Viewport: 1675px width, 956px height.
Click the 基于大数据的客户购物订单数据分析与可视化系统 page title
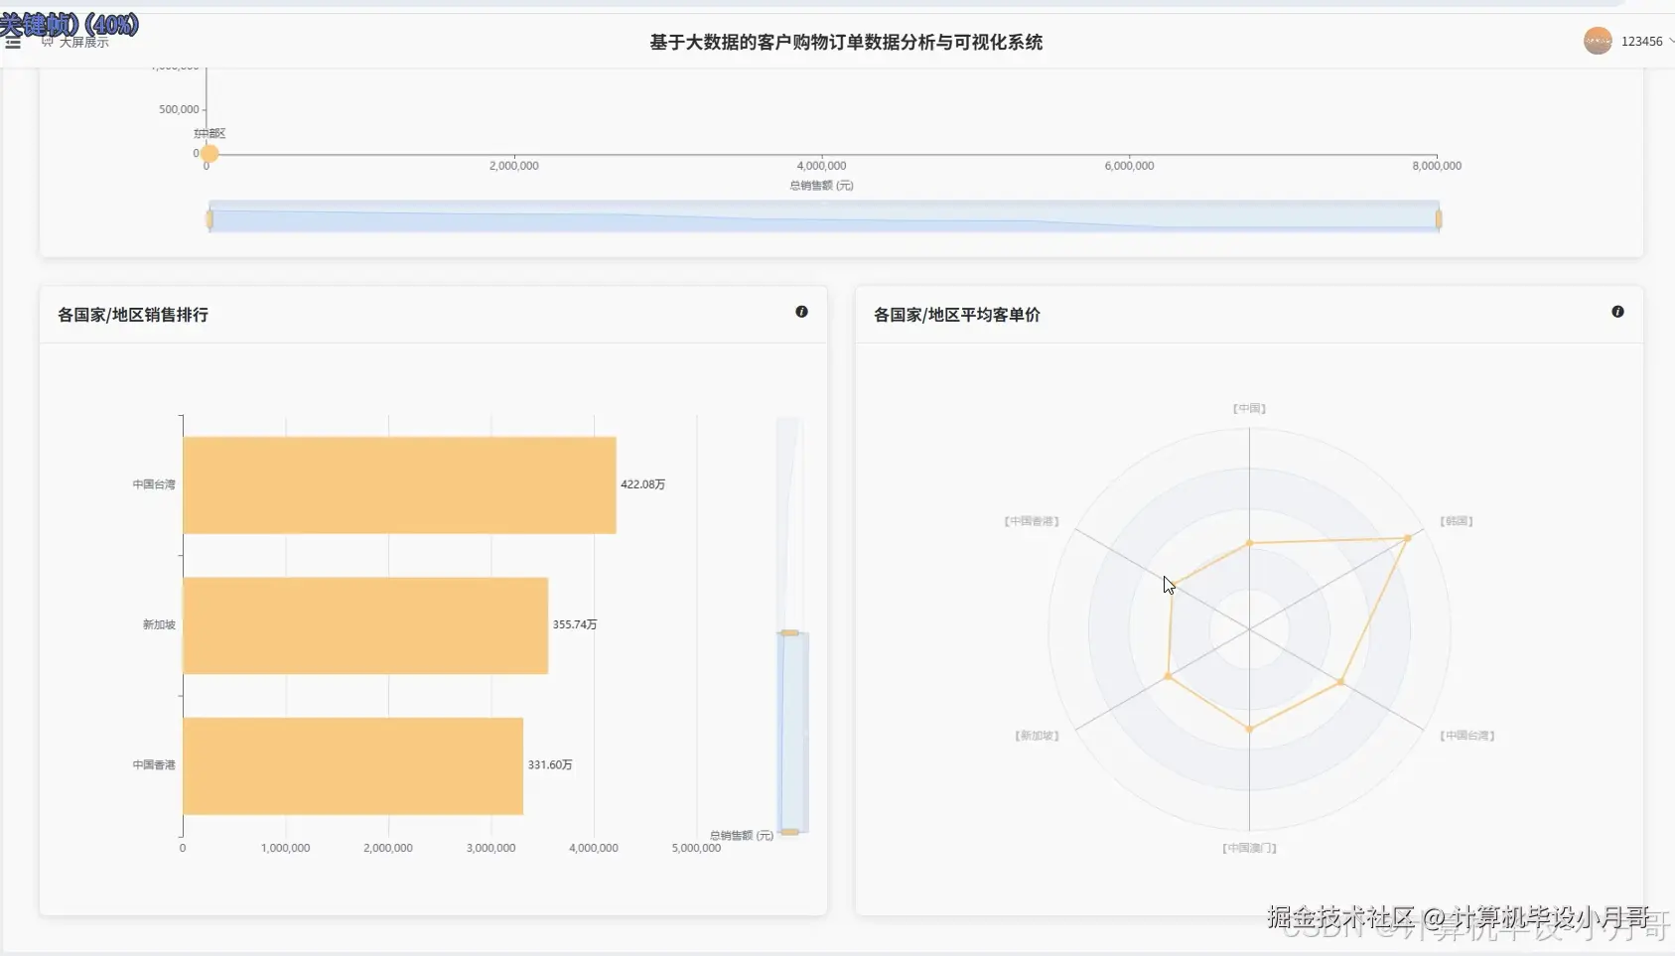(846, 42)
